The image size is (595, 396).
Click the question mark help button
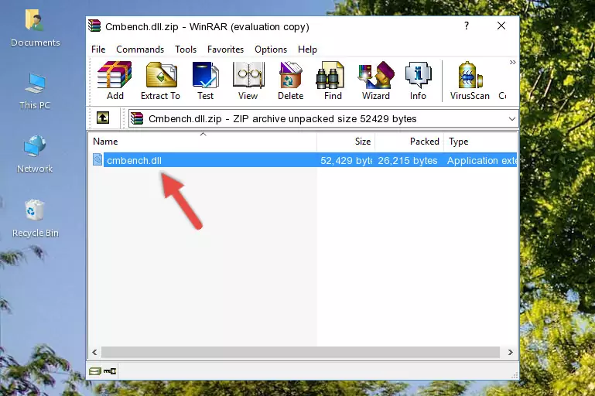[467, 26]
